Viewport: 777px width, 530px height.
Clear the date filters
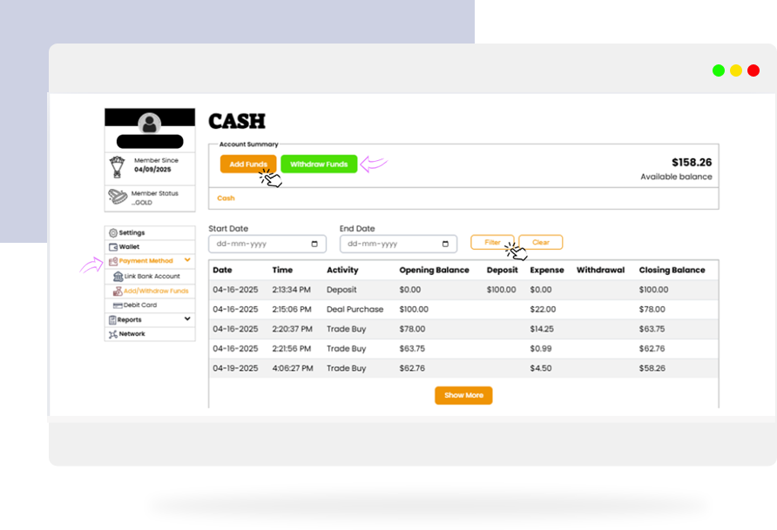(x=541, y=242)
